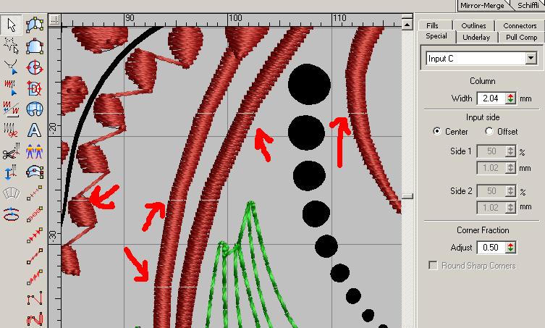545x328 pixels.
Task: Pick the run stitch line tool with tick marks
Action: click(x=35, y=193)
